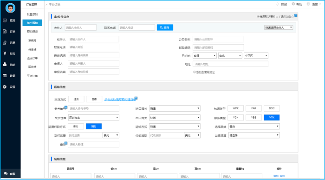Select the WPX package type
325x180 pixels.
coord(235,108)
